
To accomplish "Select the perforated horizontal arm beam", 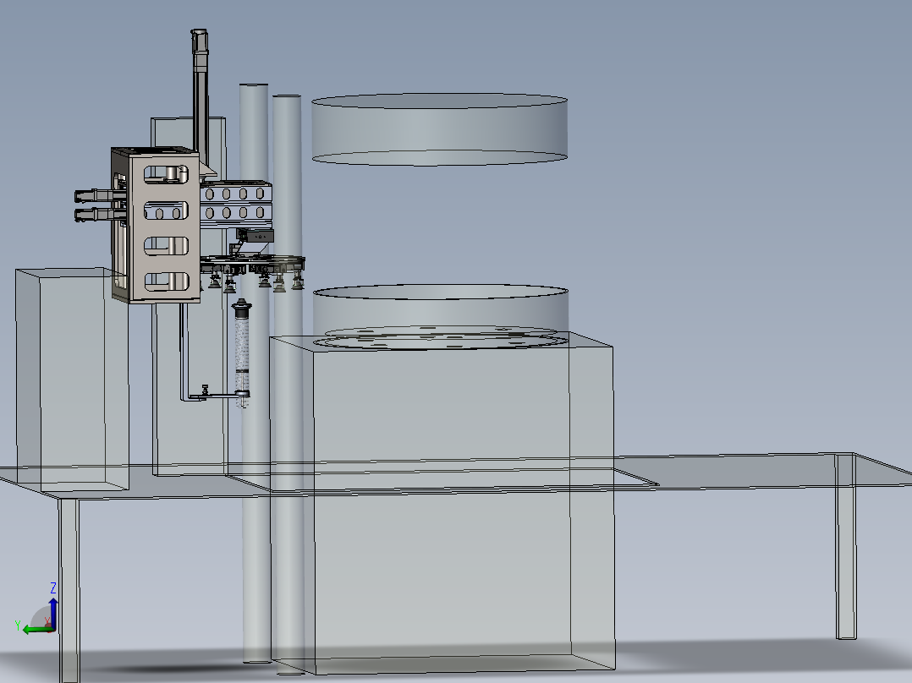I will pos(236,203).
